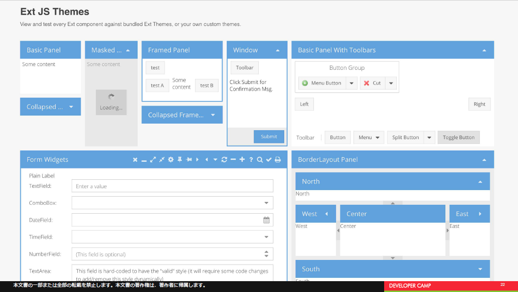Viewport: 518px width, 292px height.
Task: Collapse the West region with its left arrow
Action: pyautogui.click(x=326, y=214)
